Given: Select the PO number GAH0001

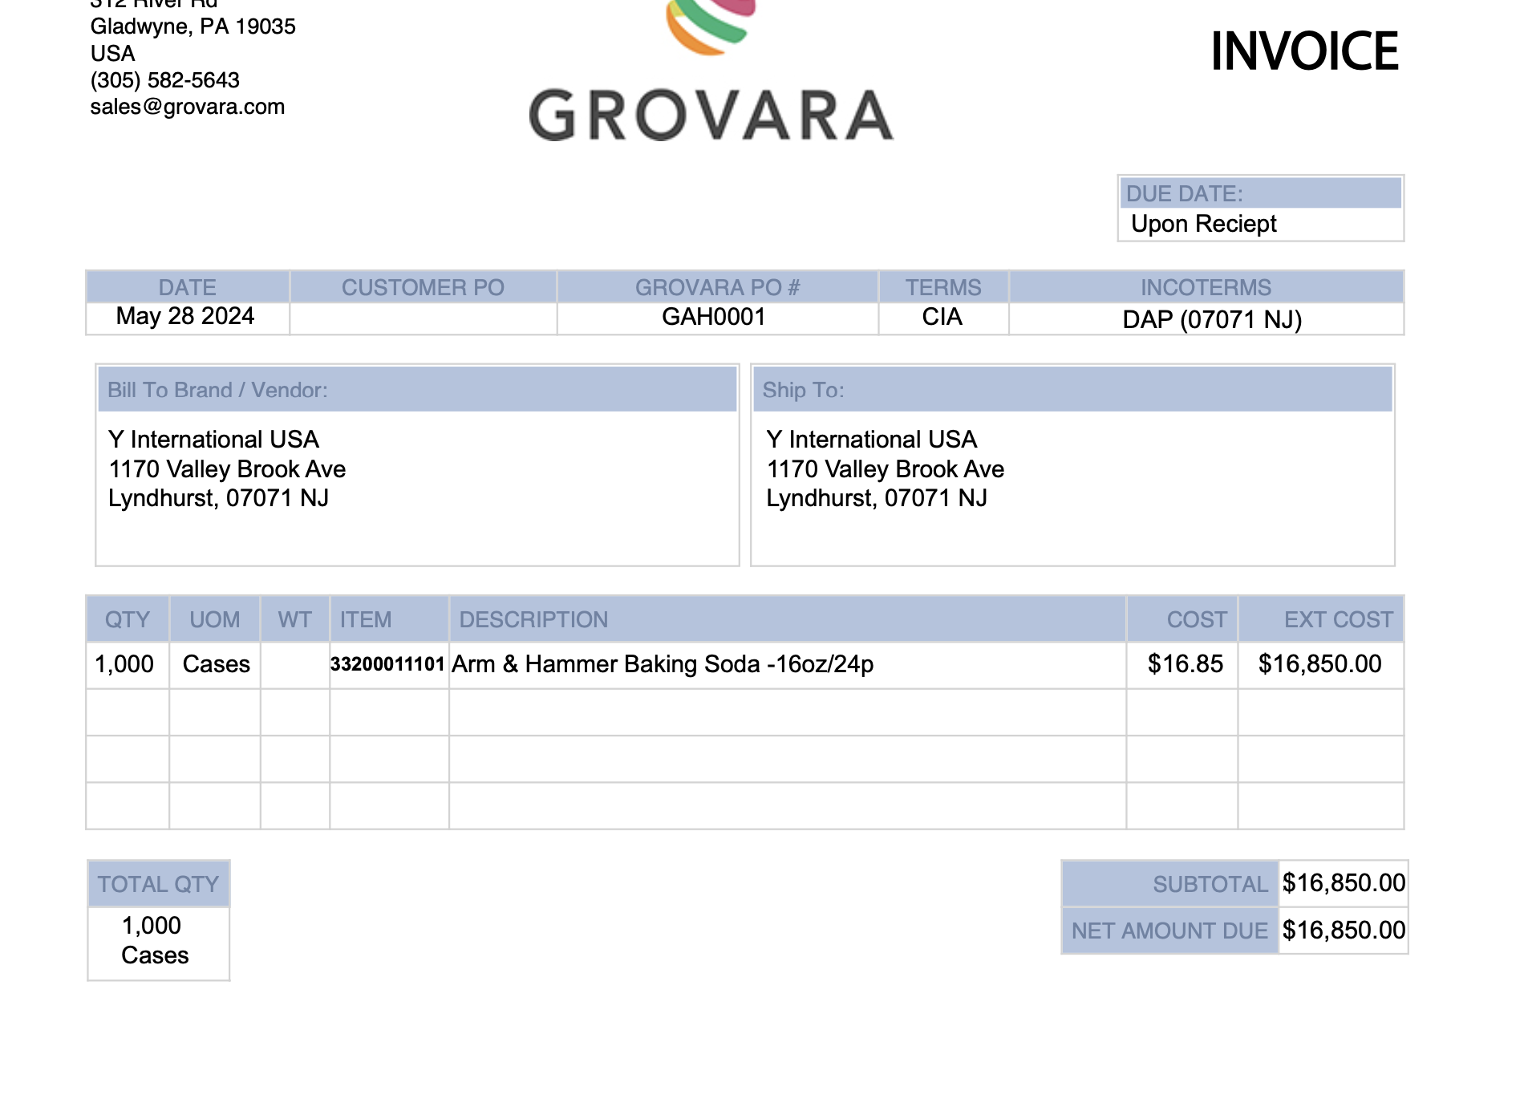Looking at the screenshot, I should 713,317.
